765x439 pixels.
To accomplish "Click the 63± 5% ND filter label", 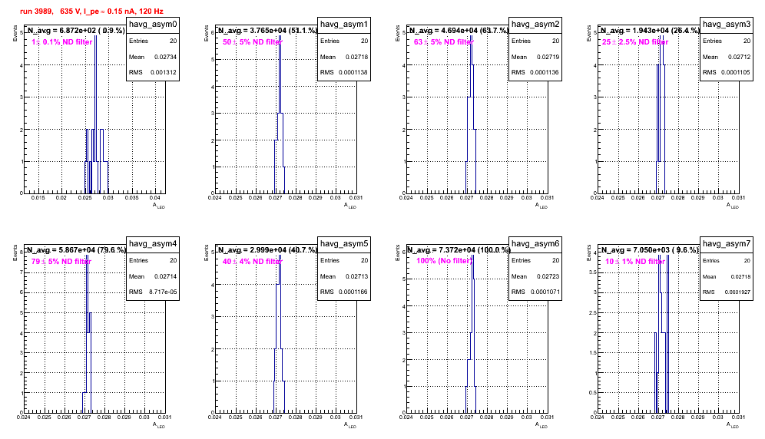I will 444,42.
